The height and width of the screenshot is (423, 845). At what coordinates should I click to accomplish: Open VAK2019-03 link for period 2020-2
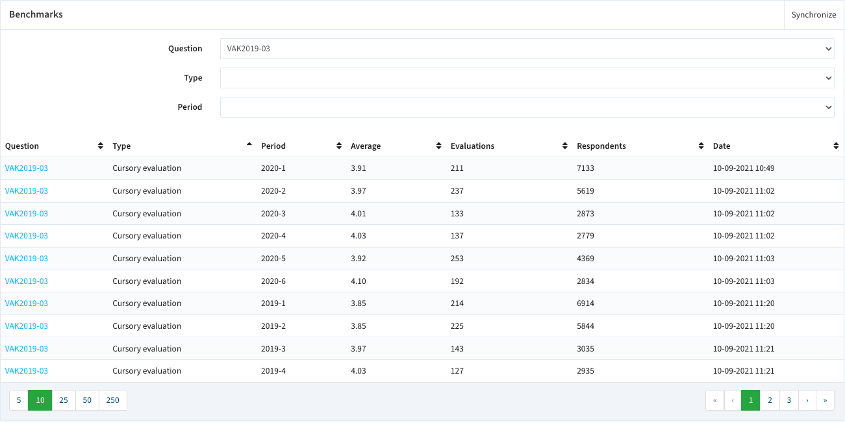27,191
